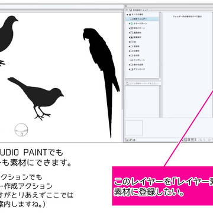Click the pencil edit icon at palette bottom
The image size is (213, 213).
(x=131, y=140)
